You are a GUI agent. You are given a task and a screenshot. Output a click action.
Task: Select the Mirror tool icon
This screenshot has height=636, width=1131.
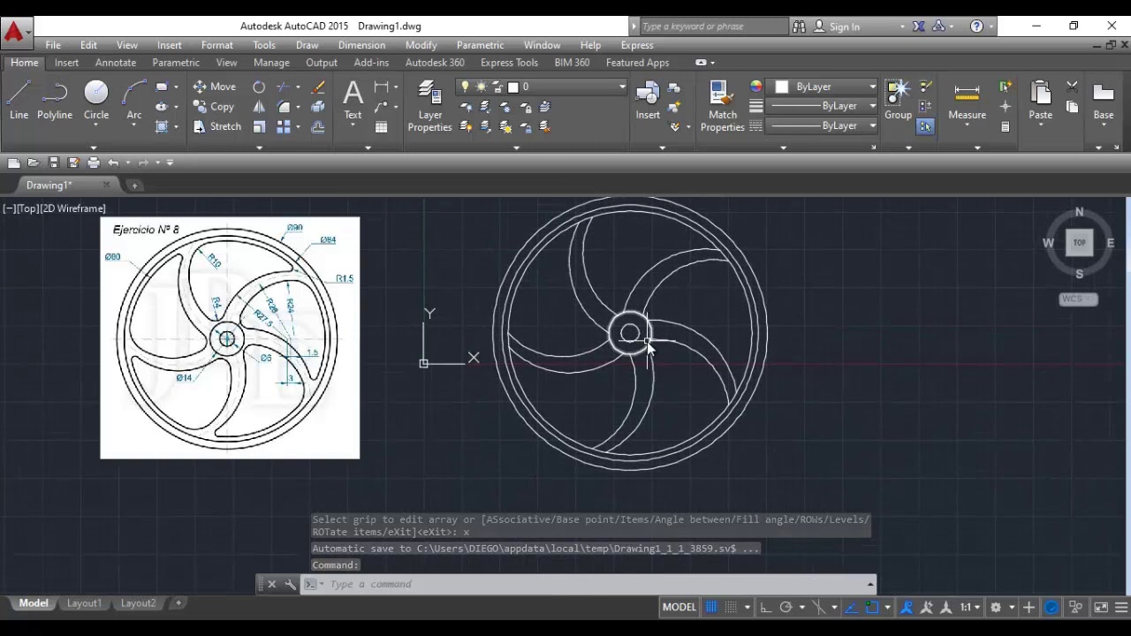pyautogui.click(x=259, y=107)
